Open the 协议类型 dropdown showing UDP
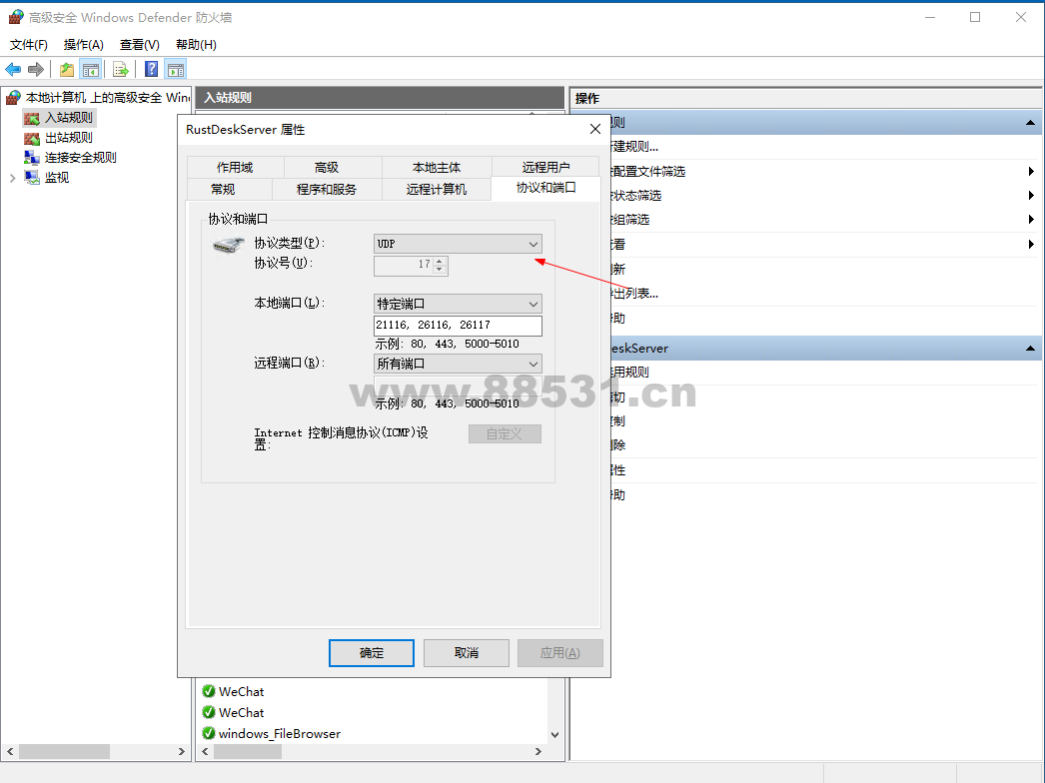 [458, 244]
